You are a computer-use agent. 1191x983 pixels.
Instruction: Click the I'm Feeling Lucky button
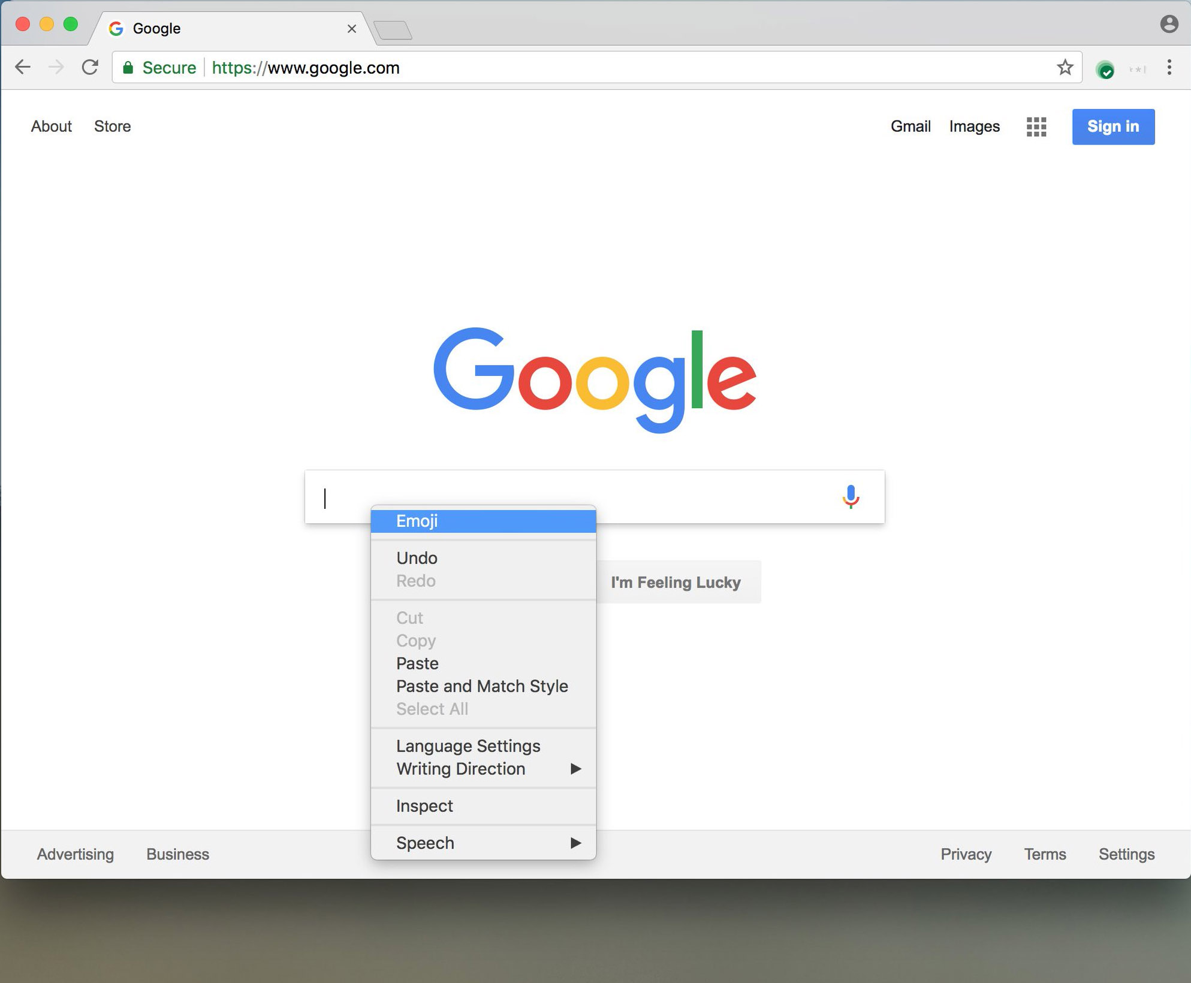coord(679,582)
